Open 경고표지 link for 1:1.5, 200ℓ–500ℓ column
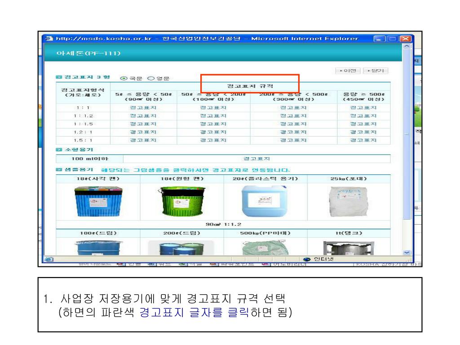This screenshot has height=345, width=460. tap(293, 124)
